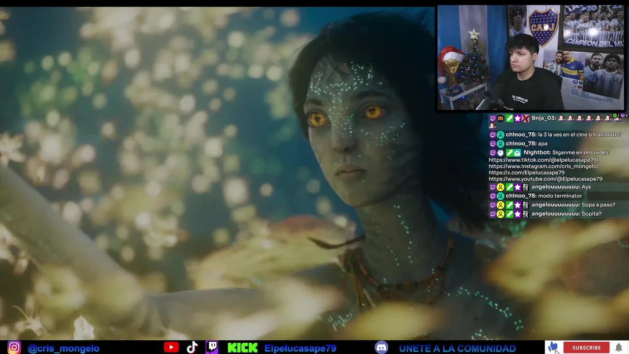Click the TikTok URL in Nightbot's message
629x354 pixels.
click(543, 160)
